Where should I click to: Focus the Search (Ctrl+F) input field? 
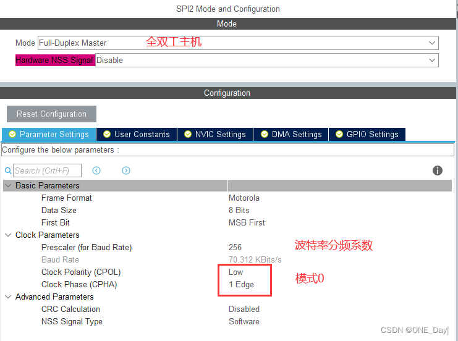coord(48,170)
